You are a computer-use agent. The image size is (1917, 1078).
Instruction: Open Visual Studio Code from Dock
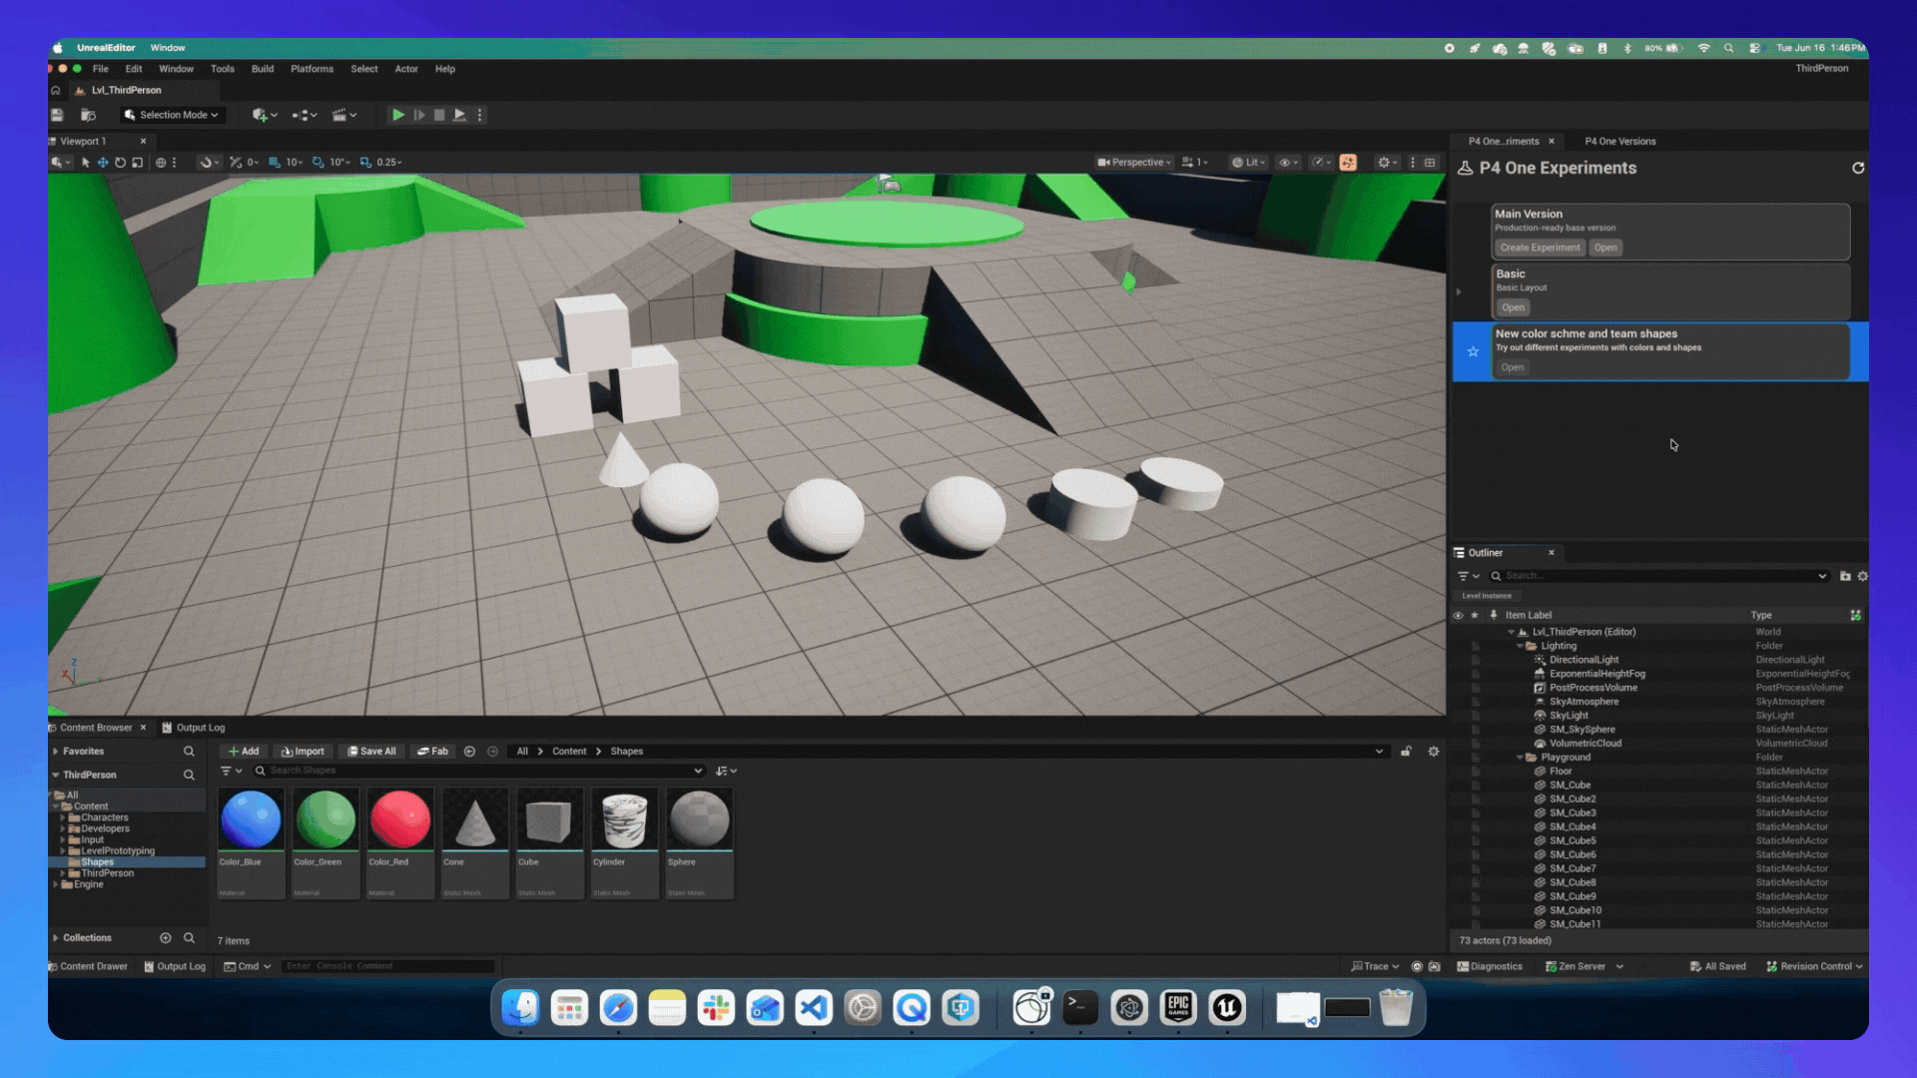click(814, 1008)
